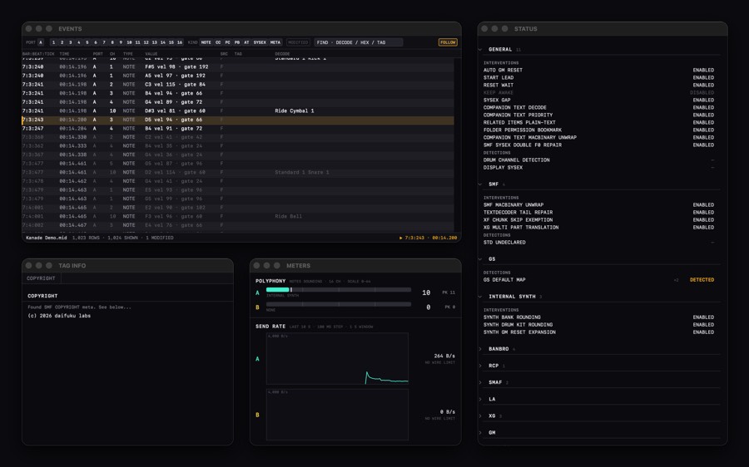This screenshot has width=749, height=467.
Task: Select the DISPLAY SYSEX row
Action: tap(599, 168)
